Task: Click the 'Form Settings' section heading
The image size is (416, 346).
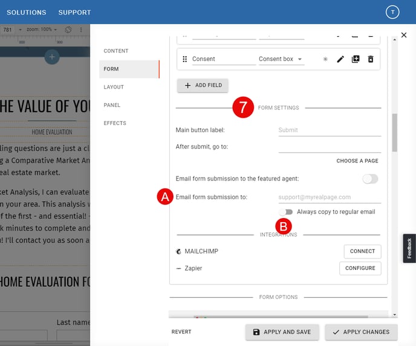Action: click(x=278, y=108)
